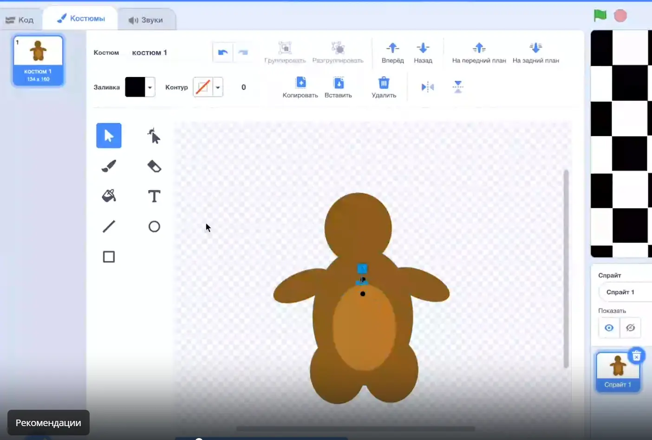Viewport: 652px width, 440px height.
Task: Click Копировать to copy the selection
Action: pos(300,88)
